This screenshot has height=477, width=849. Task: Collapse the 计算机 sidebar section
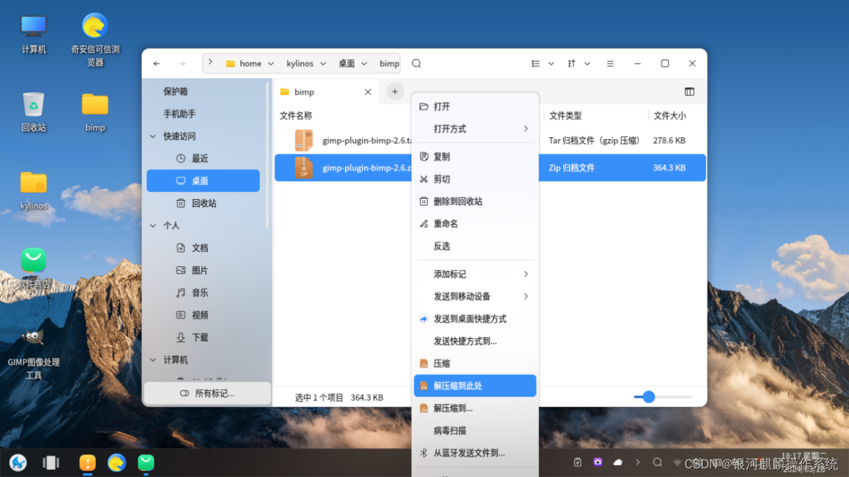153,360
